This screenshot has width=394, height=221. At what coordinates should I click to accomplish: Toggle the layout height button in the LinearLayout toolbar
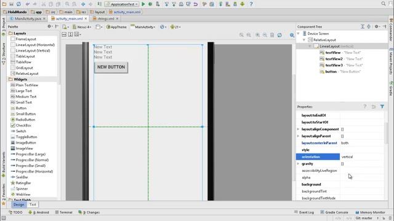[71, 34]
